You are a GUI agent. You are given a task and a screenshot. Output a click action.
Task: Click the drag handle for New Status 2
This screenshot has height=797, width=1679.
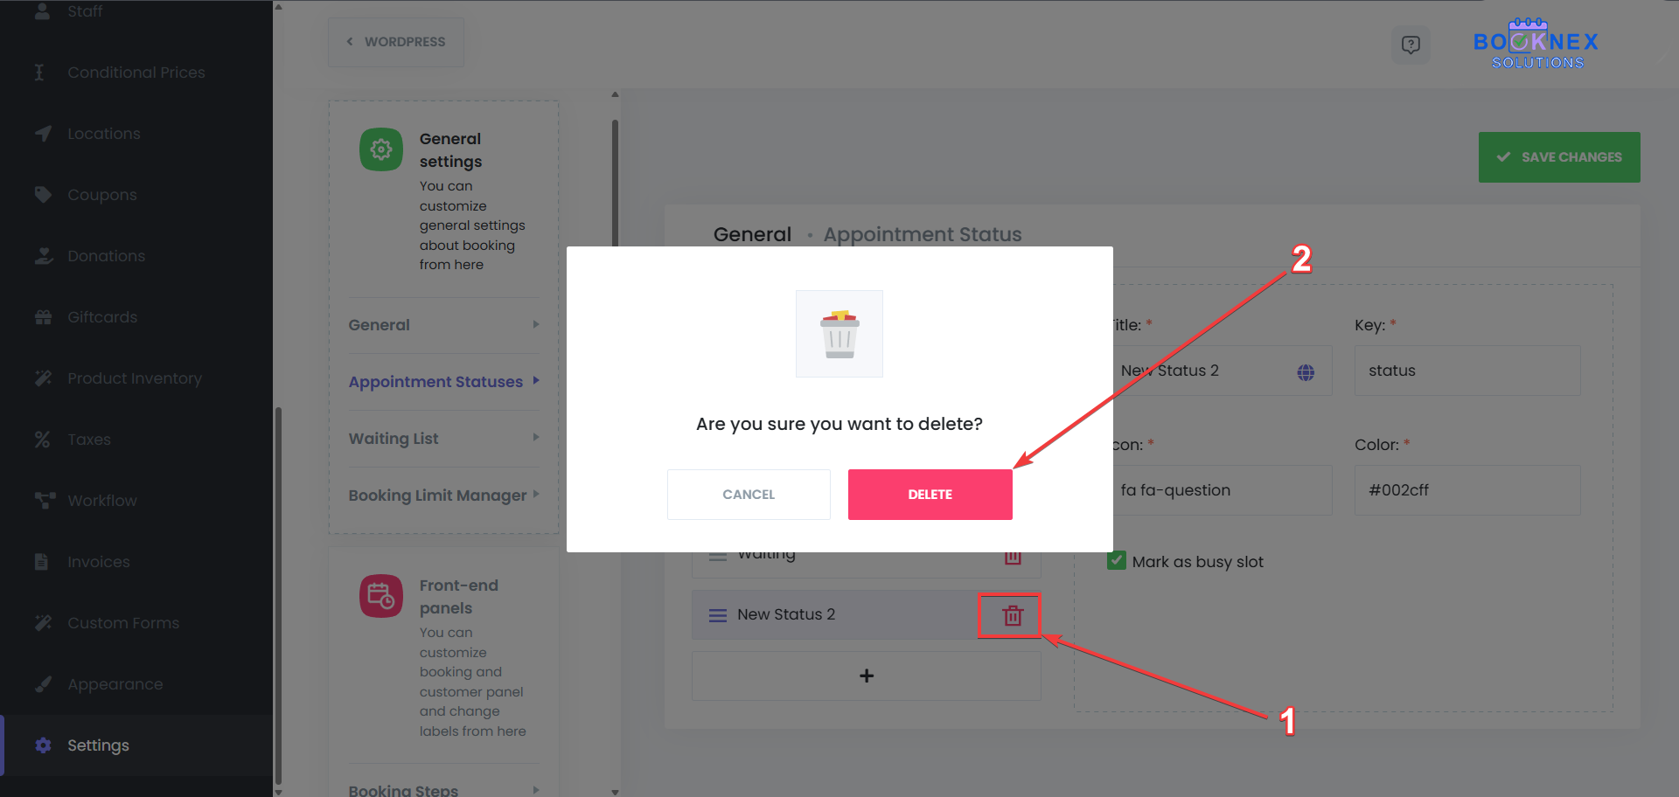coord(718,615)
